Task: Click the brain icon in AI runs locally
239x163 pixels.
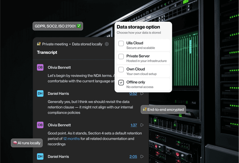Action: (x=15, y=143)
